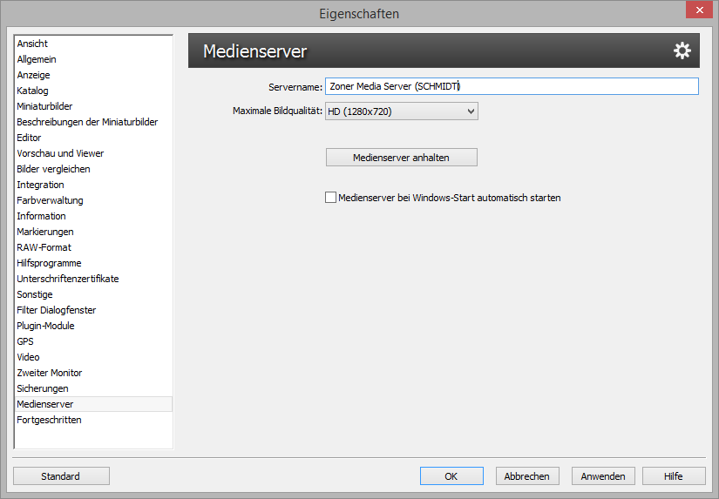Go to Farbverwaltung settings

[x=50, y=200]
